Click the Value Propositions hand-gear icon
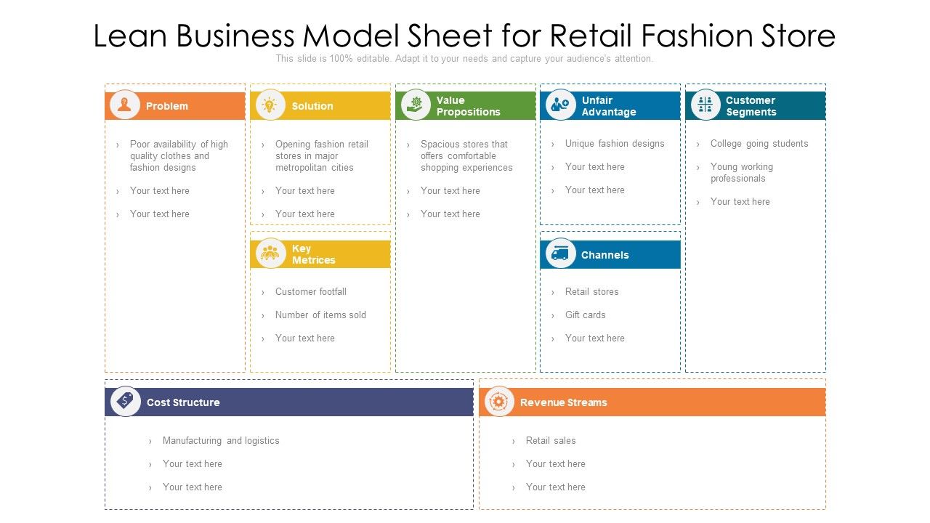This screenshot has width=930, height=523. 416,105
